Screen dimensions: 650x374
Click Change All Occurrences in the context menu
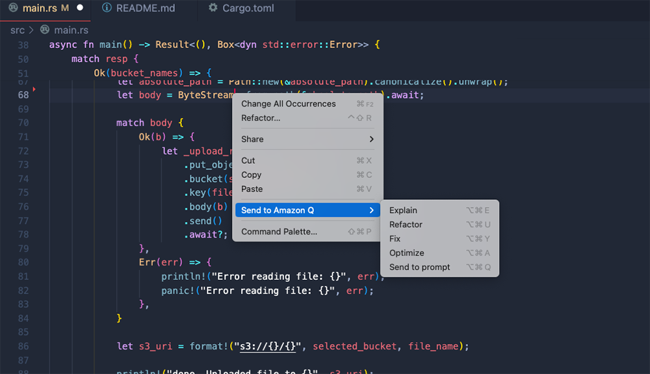point(287,103)
